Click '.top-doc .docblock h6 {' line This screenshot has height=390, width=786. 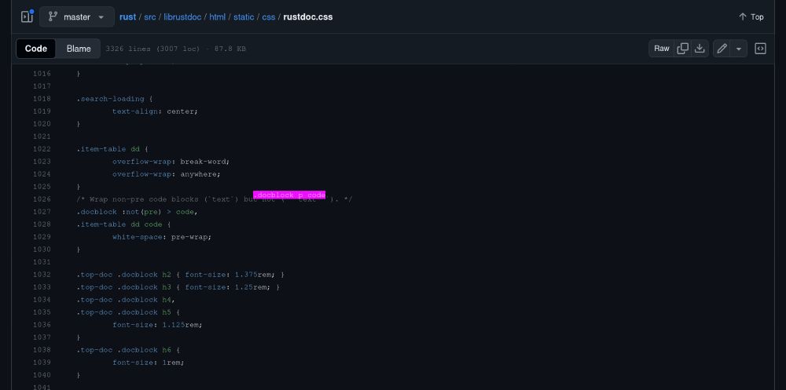(x=128, y=350)
